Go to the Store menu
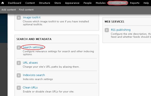151x96 pixels. (x=58, y=3)
